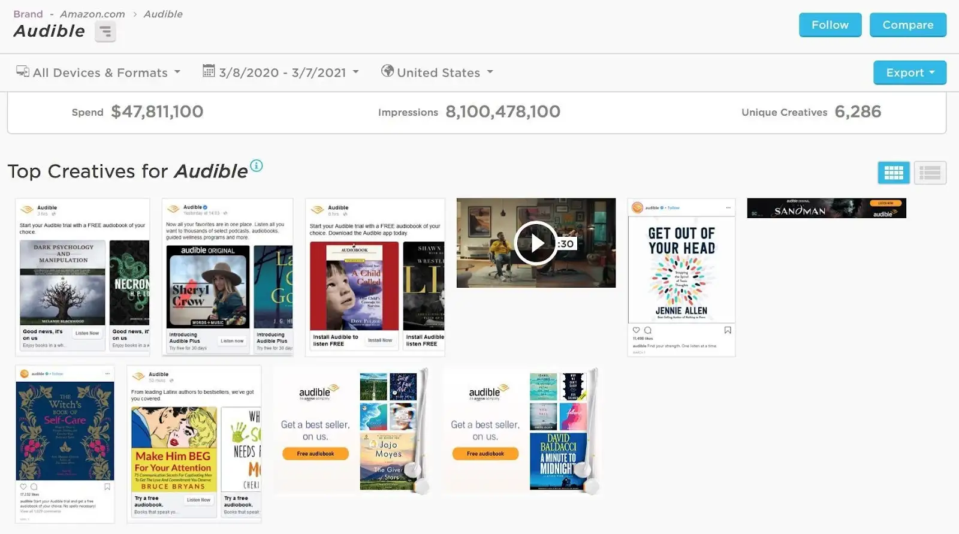This screenshot has width=959, height=534.
Task: Click Spend value $47,811,100
Action: tap(157, 111)
